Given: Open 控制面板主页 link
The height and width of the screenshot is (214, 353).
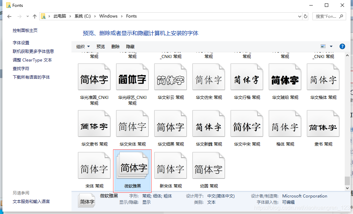Looking at the screenshot, I should (x=25, y=30).
